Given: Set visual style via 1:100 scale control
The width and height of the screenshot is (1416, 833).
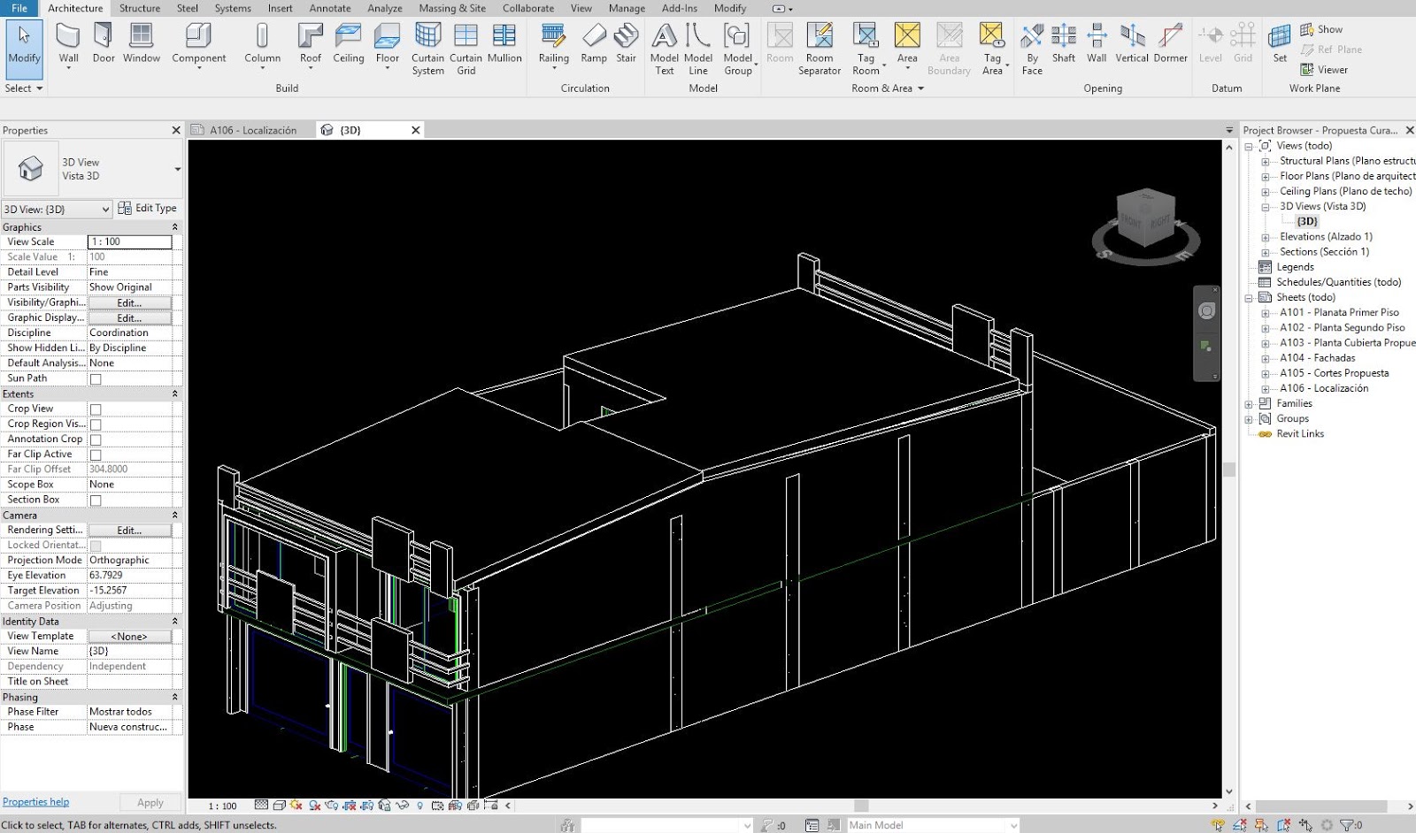Looking at the screenshot, I should click(221, 806).
